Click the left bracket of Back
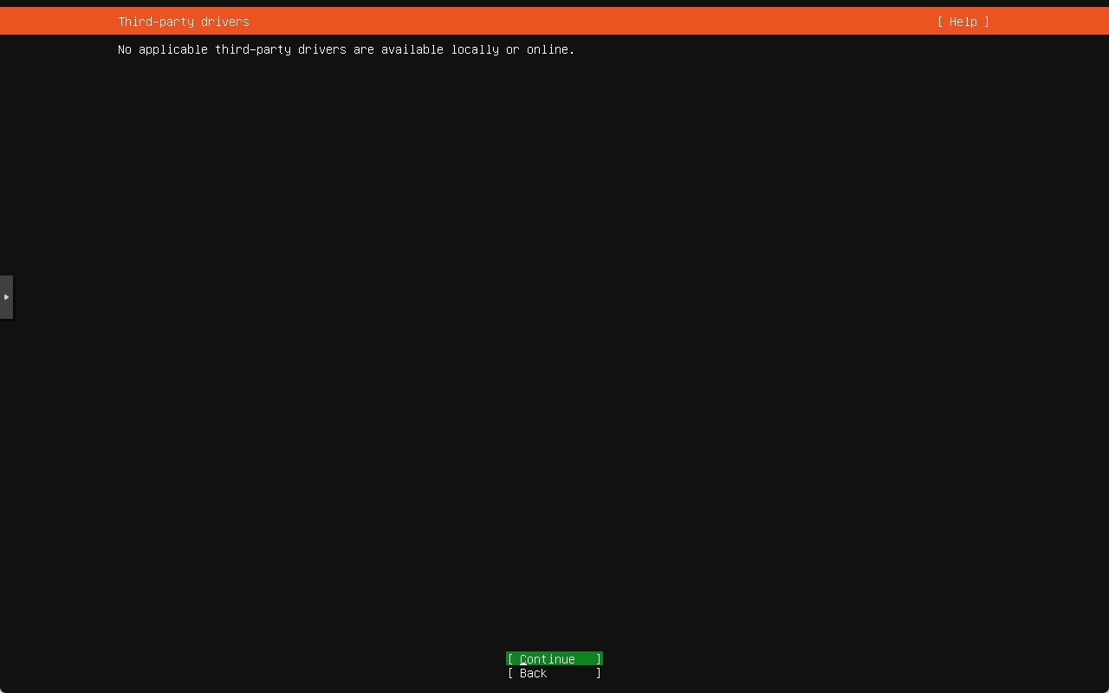The height and width of the screenshot is (693, 1109). pos(510,673)
